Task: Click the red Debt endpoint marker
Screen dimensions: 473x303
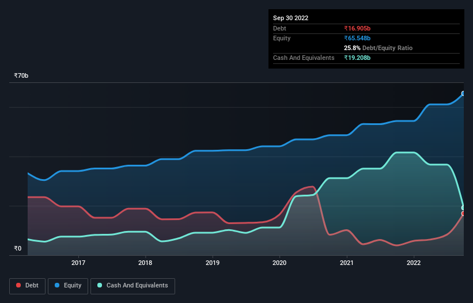Action: [x=463, y=214]
